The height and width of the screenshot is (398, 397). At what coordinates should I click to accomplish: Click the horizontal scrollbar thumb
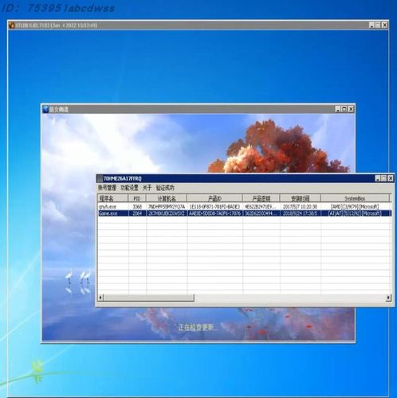(x=149, y=298)
